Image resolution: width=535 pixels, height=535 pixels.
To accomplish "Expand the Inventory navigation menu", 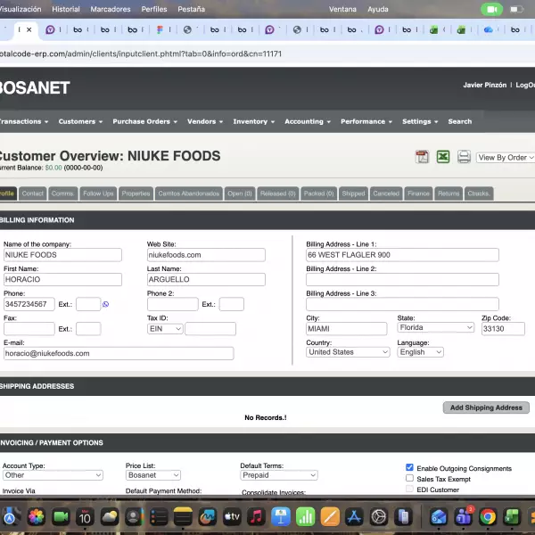I will 253,122.
